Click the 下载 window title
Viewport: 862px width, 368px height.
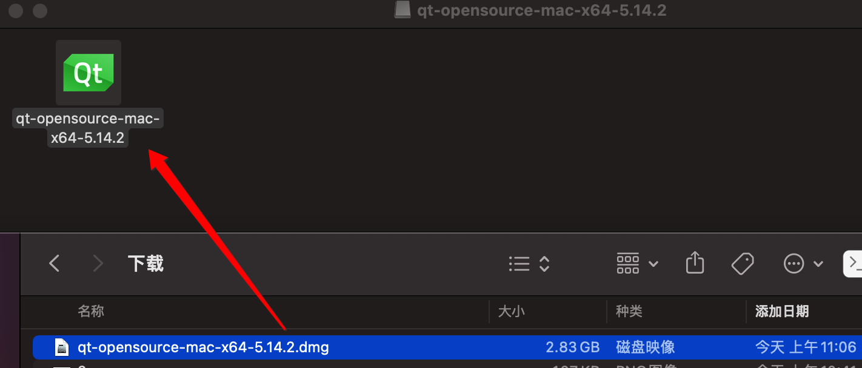(145, 263)
